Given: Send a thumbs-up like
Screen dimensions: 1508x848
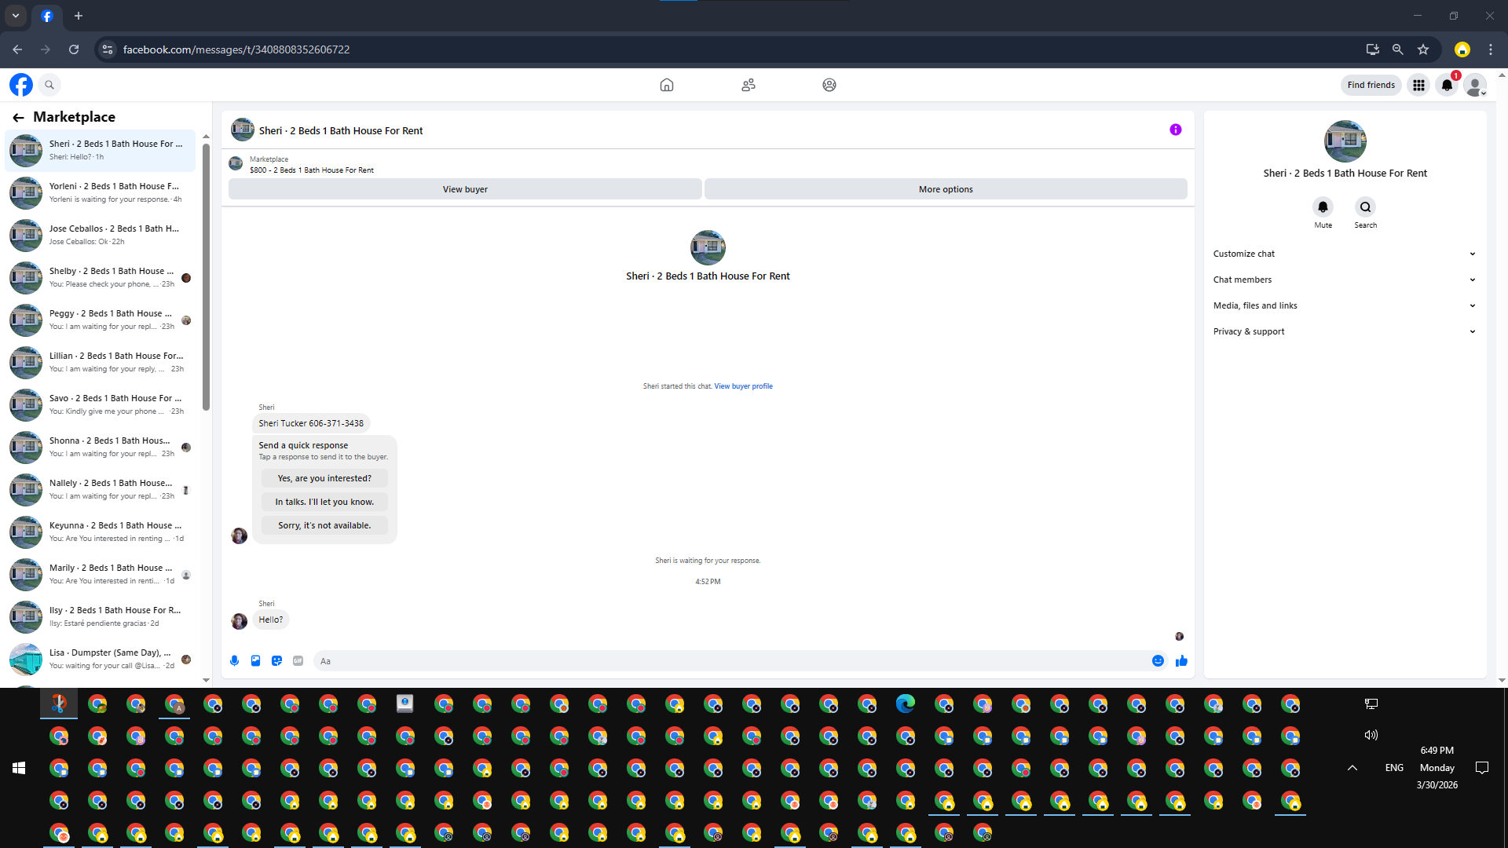Looking at the screenshot, I should click(1181, 661).
